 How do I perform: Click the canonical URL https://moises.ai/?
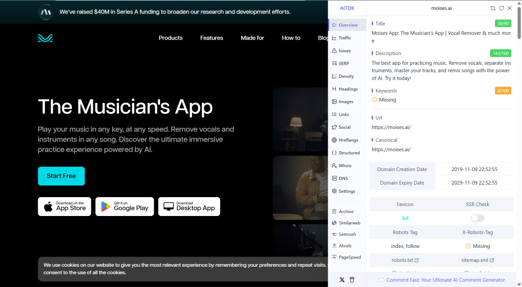(x=391, y=149)
